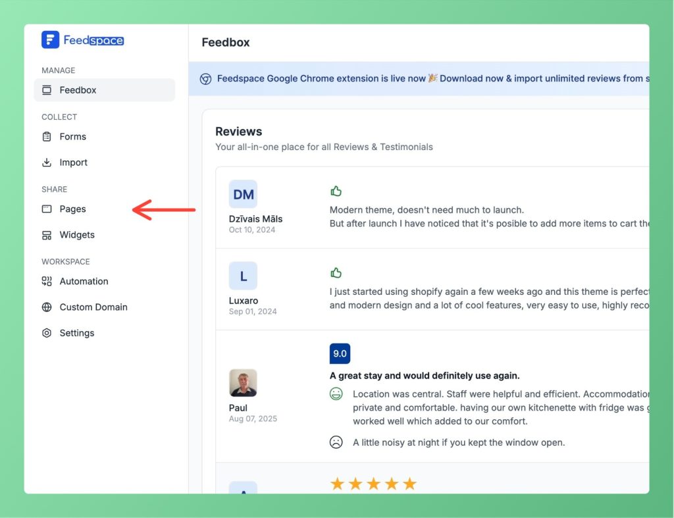Click the 'A great stay' review title

(425, 376)
